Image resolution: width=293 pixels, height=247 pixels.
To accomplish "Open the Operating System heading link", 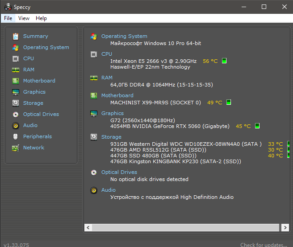I will point(124,36).
